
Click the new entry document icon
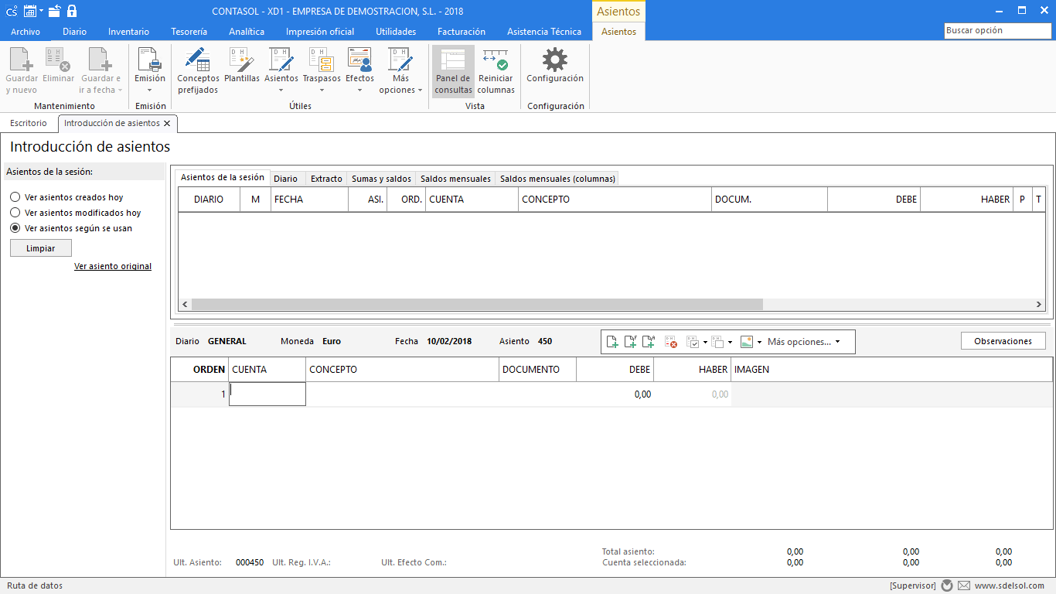[612, 342]
